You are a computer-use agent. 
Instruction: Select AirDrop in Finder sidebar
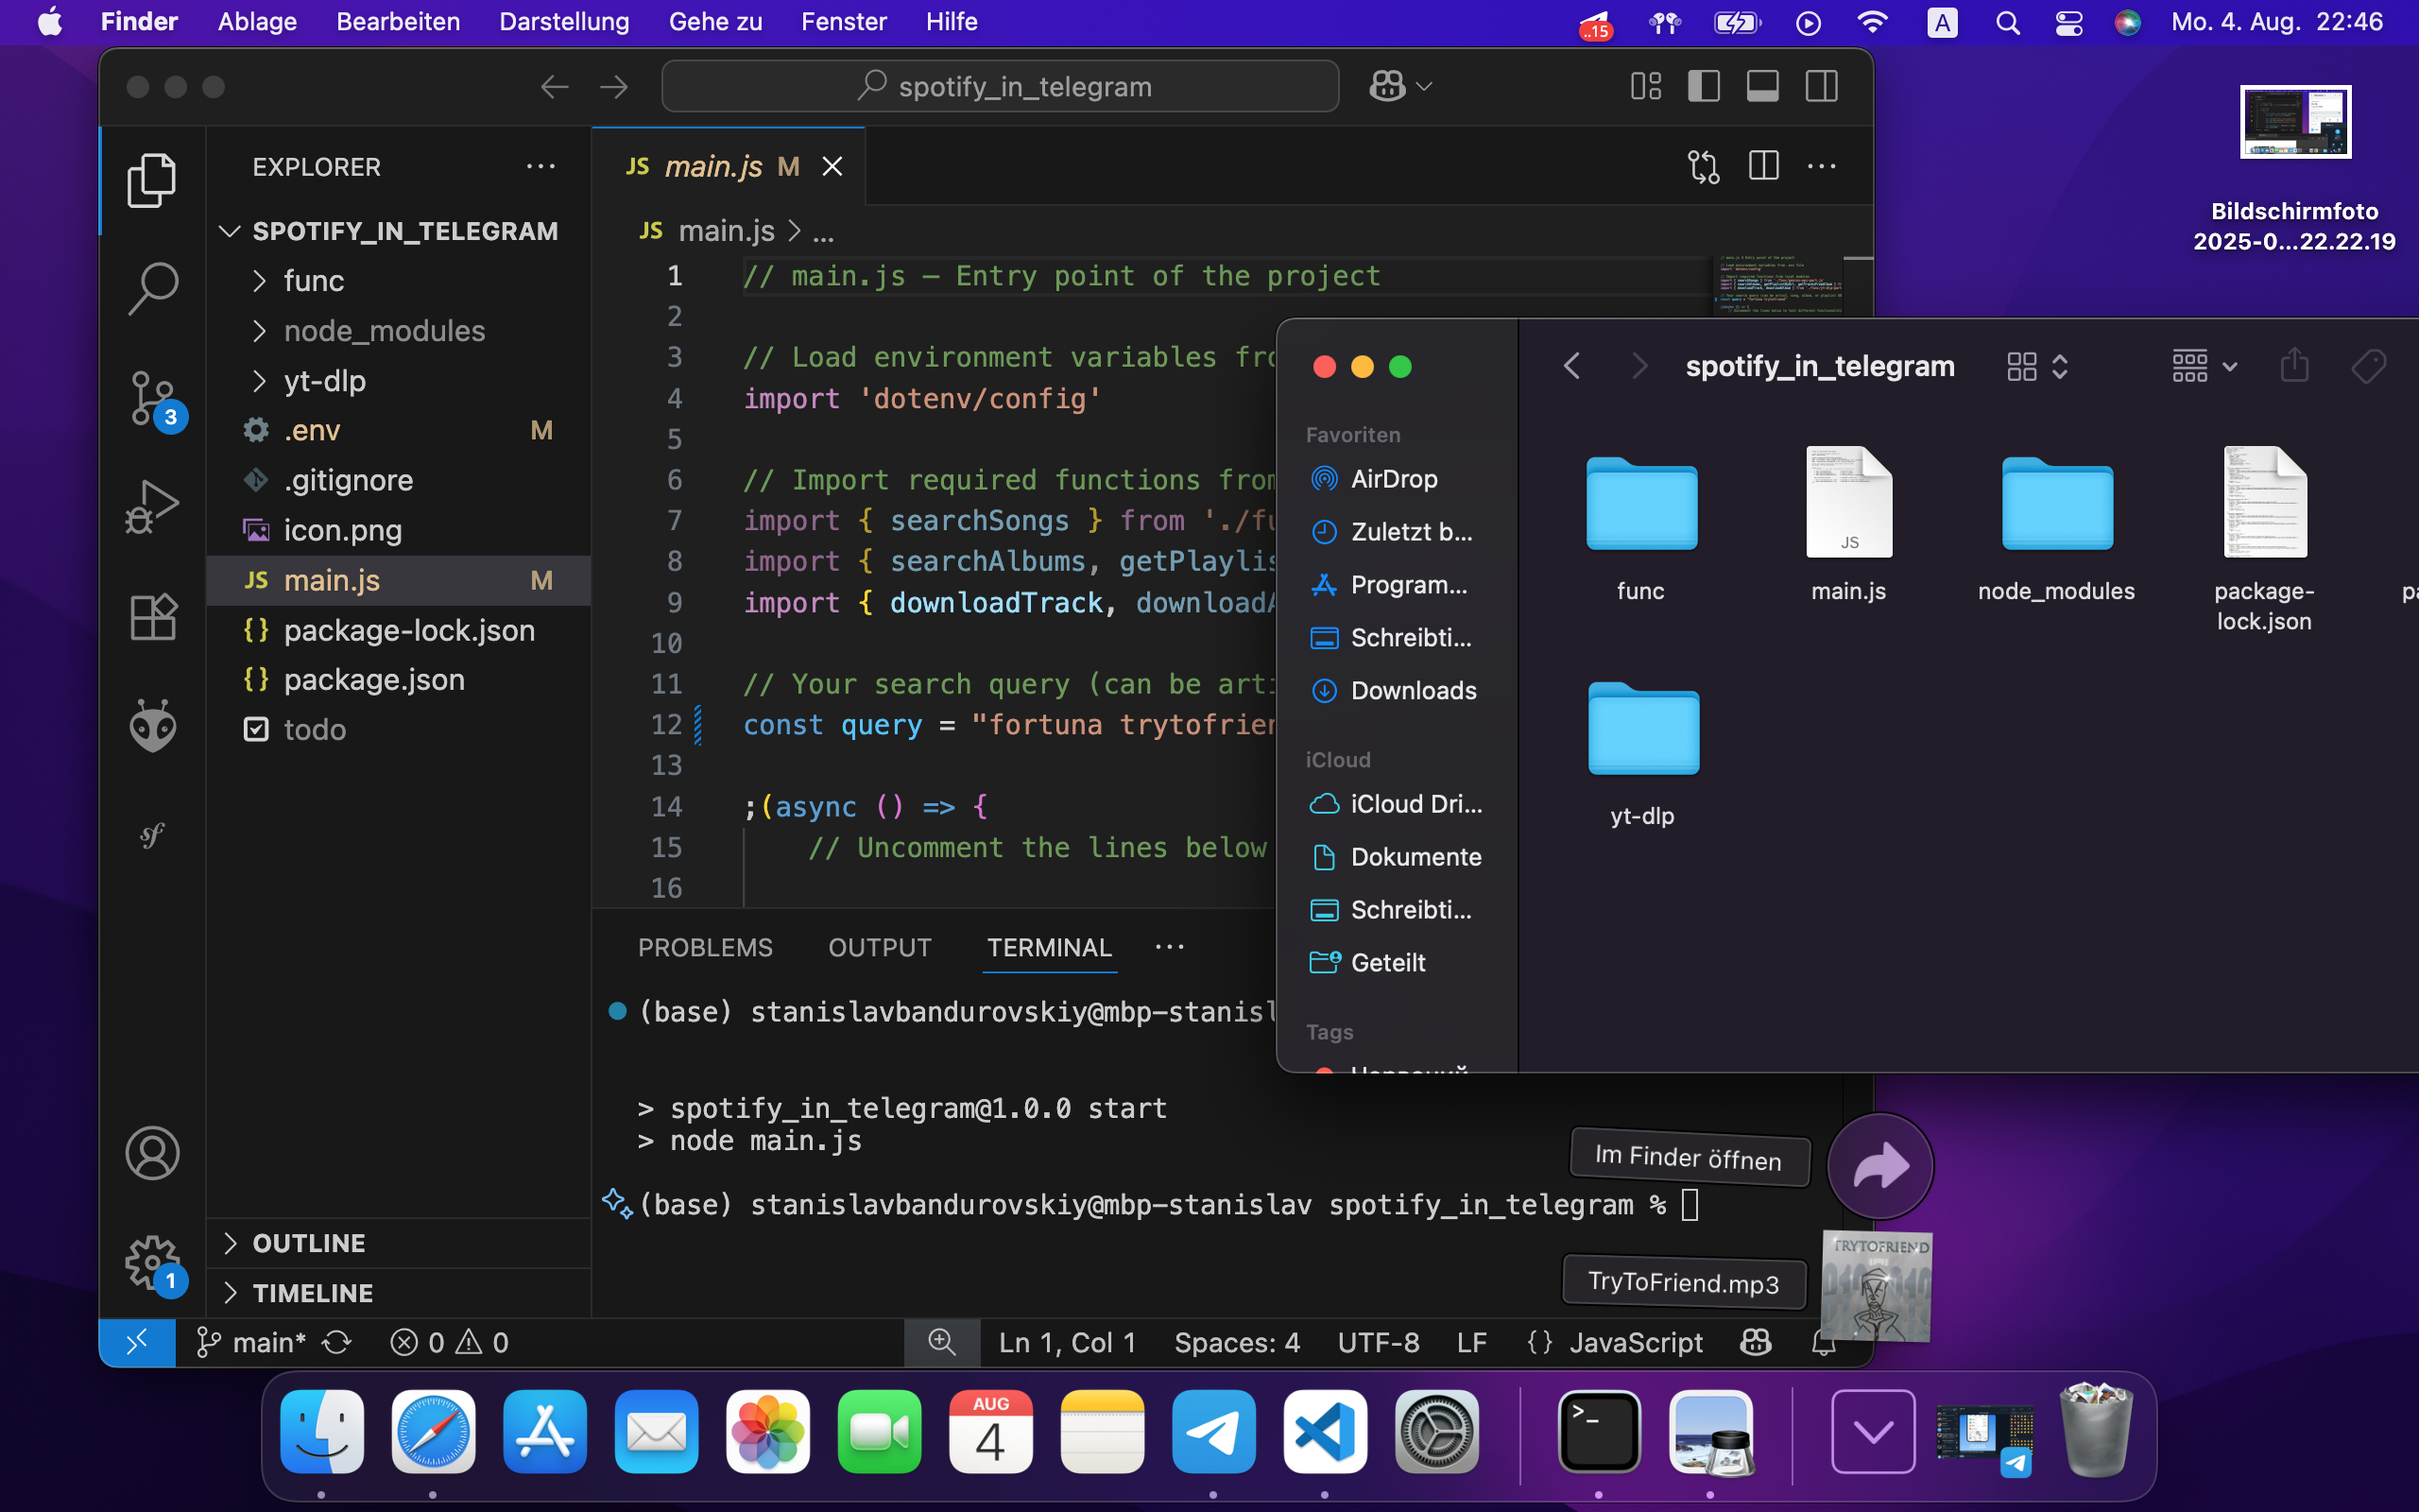click(x=1396, y=479)
